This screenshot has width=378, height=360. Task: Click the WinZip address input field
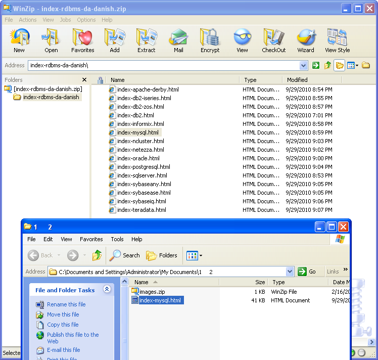[x=164, y=65]
